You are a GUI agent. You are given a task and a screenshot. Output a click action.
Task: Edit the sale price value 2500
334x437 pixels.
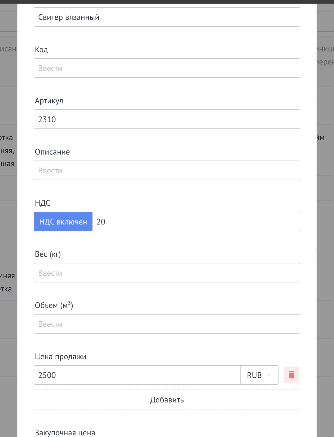point(137,375)
